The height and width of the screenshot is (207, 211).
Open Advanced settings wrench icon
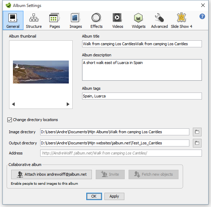[x=159, y=20]
